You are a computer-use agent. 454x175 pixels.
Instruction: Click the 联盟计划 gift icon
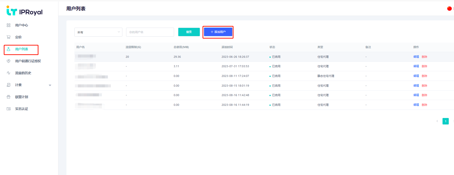click(8, 97)
